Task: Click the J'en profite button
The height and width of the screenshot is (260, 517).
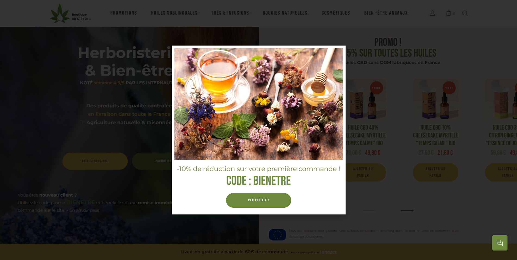Action: pyautogui.click(x=258, y=200)
